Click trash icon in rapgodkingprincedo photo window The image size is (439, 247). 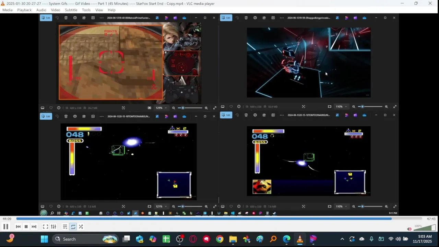coord(246,18)
